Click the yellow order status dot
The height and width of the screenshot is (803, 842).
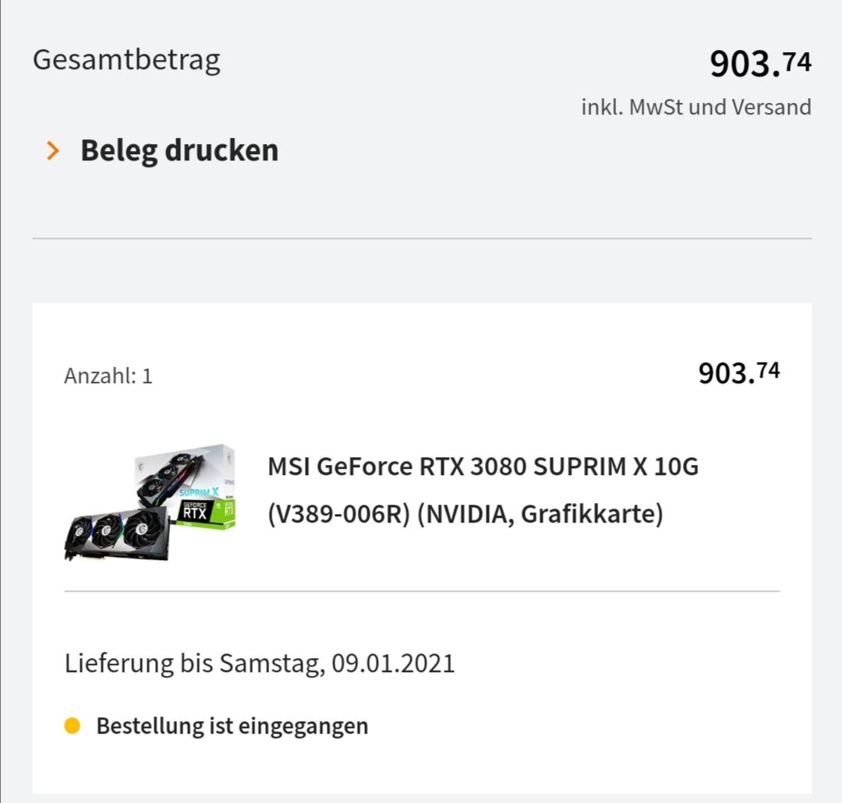(72, 725)
